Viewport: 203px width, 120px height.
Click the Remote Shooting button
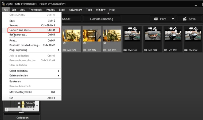pyautogui.click(x=102, y=19)
